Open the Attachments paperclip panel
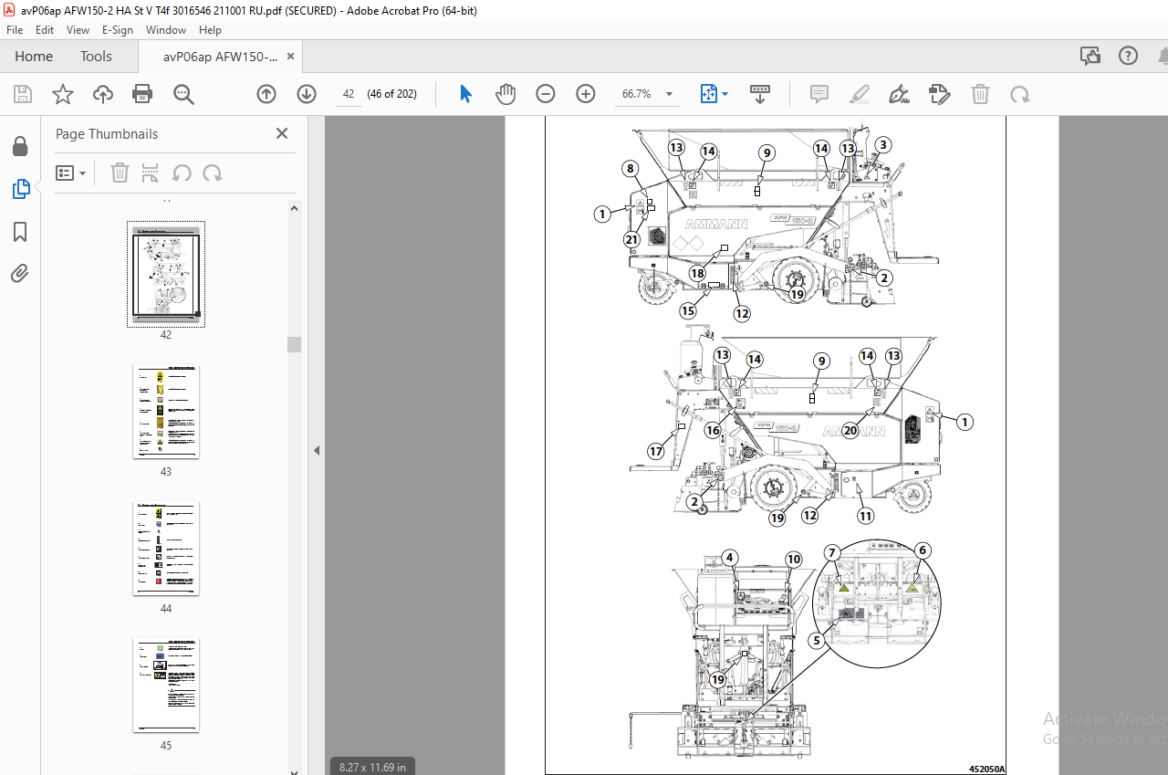The height and width of the screenshot is (775, 1168). point(20,274)
